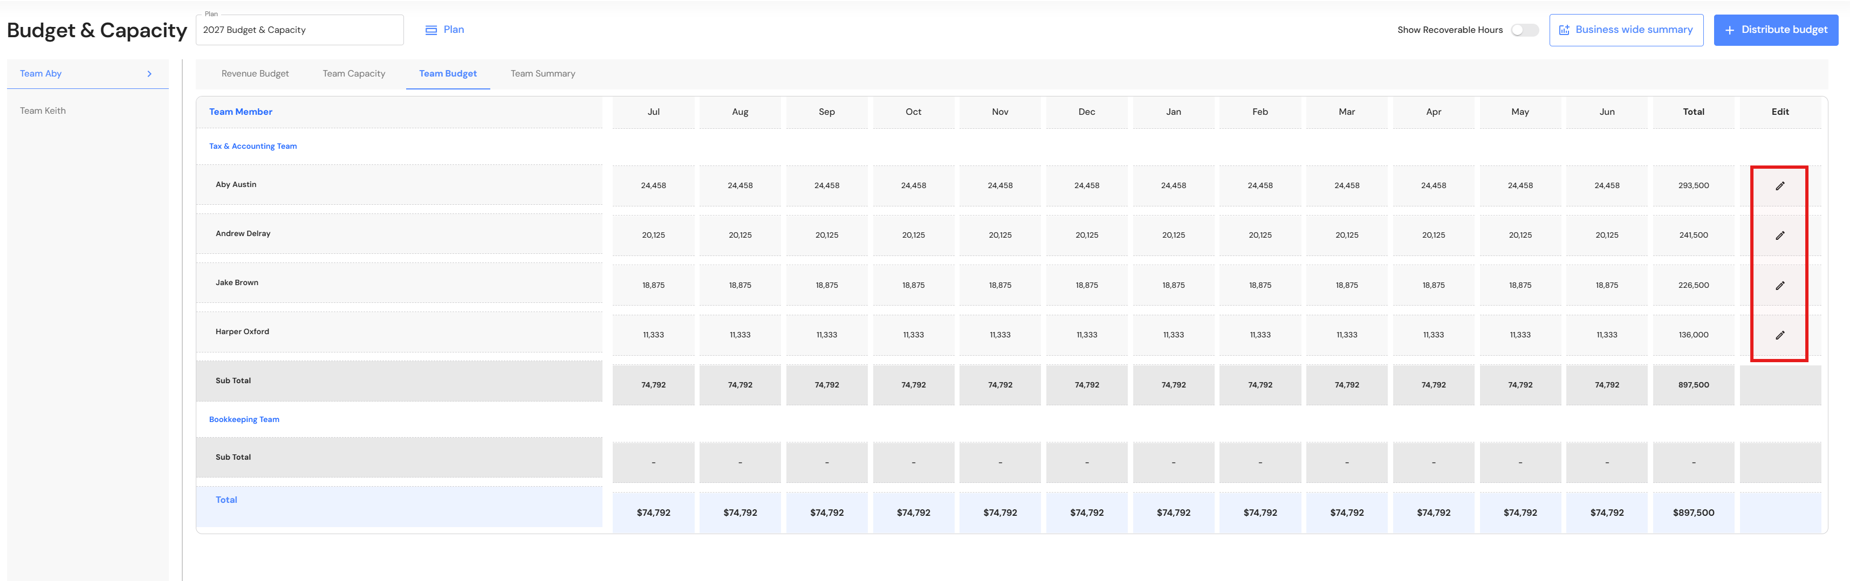Click the Distribute budget button
This screenshot has width=1850, height=581.
point(1776,30)
